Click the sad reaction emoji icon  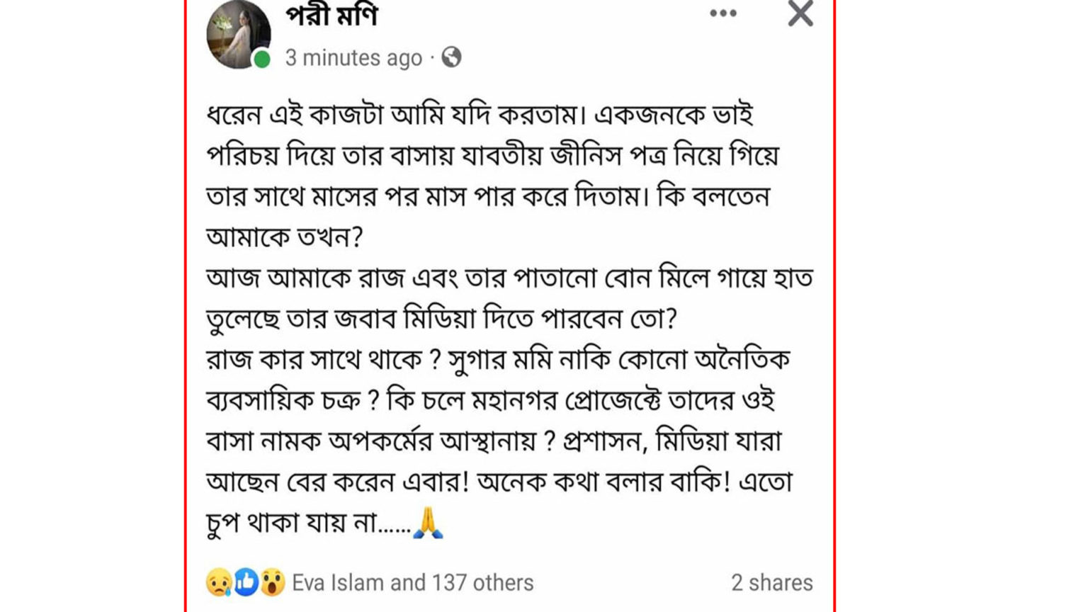(218, 582)
